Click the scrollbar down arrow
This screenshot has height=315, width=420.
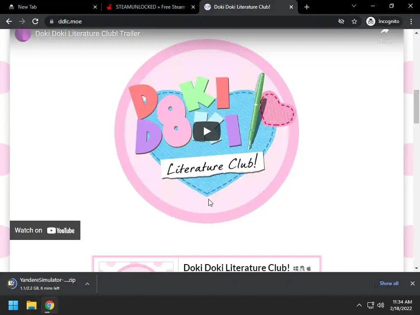[x=416, y=268]
